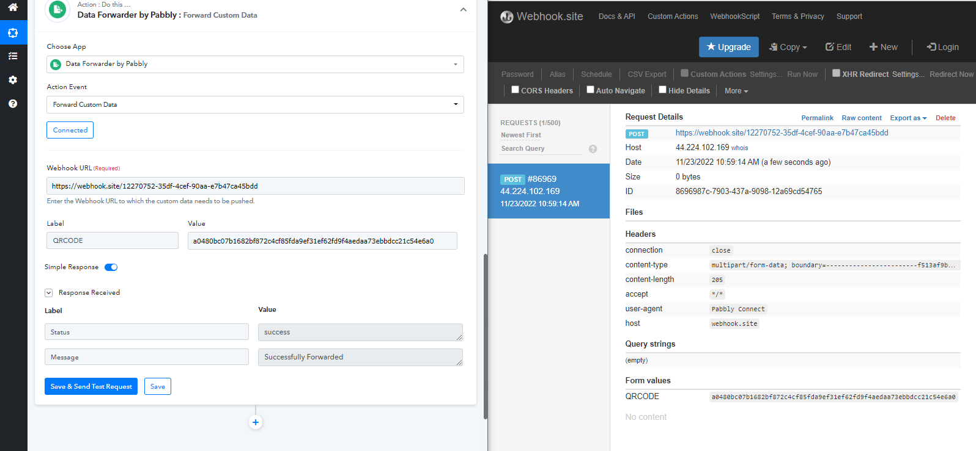This screenshot has height=451, width=976.
Task: Select POST request #86969 in list
Action: tap(549, 191)
